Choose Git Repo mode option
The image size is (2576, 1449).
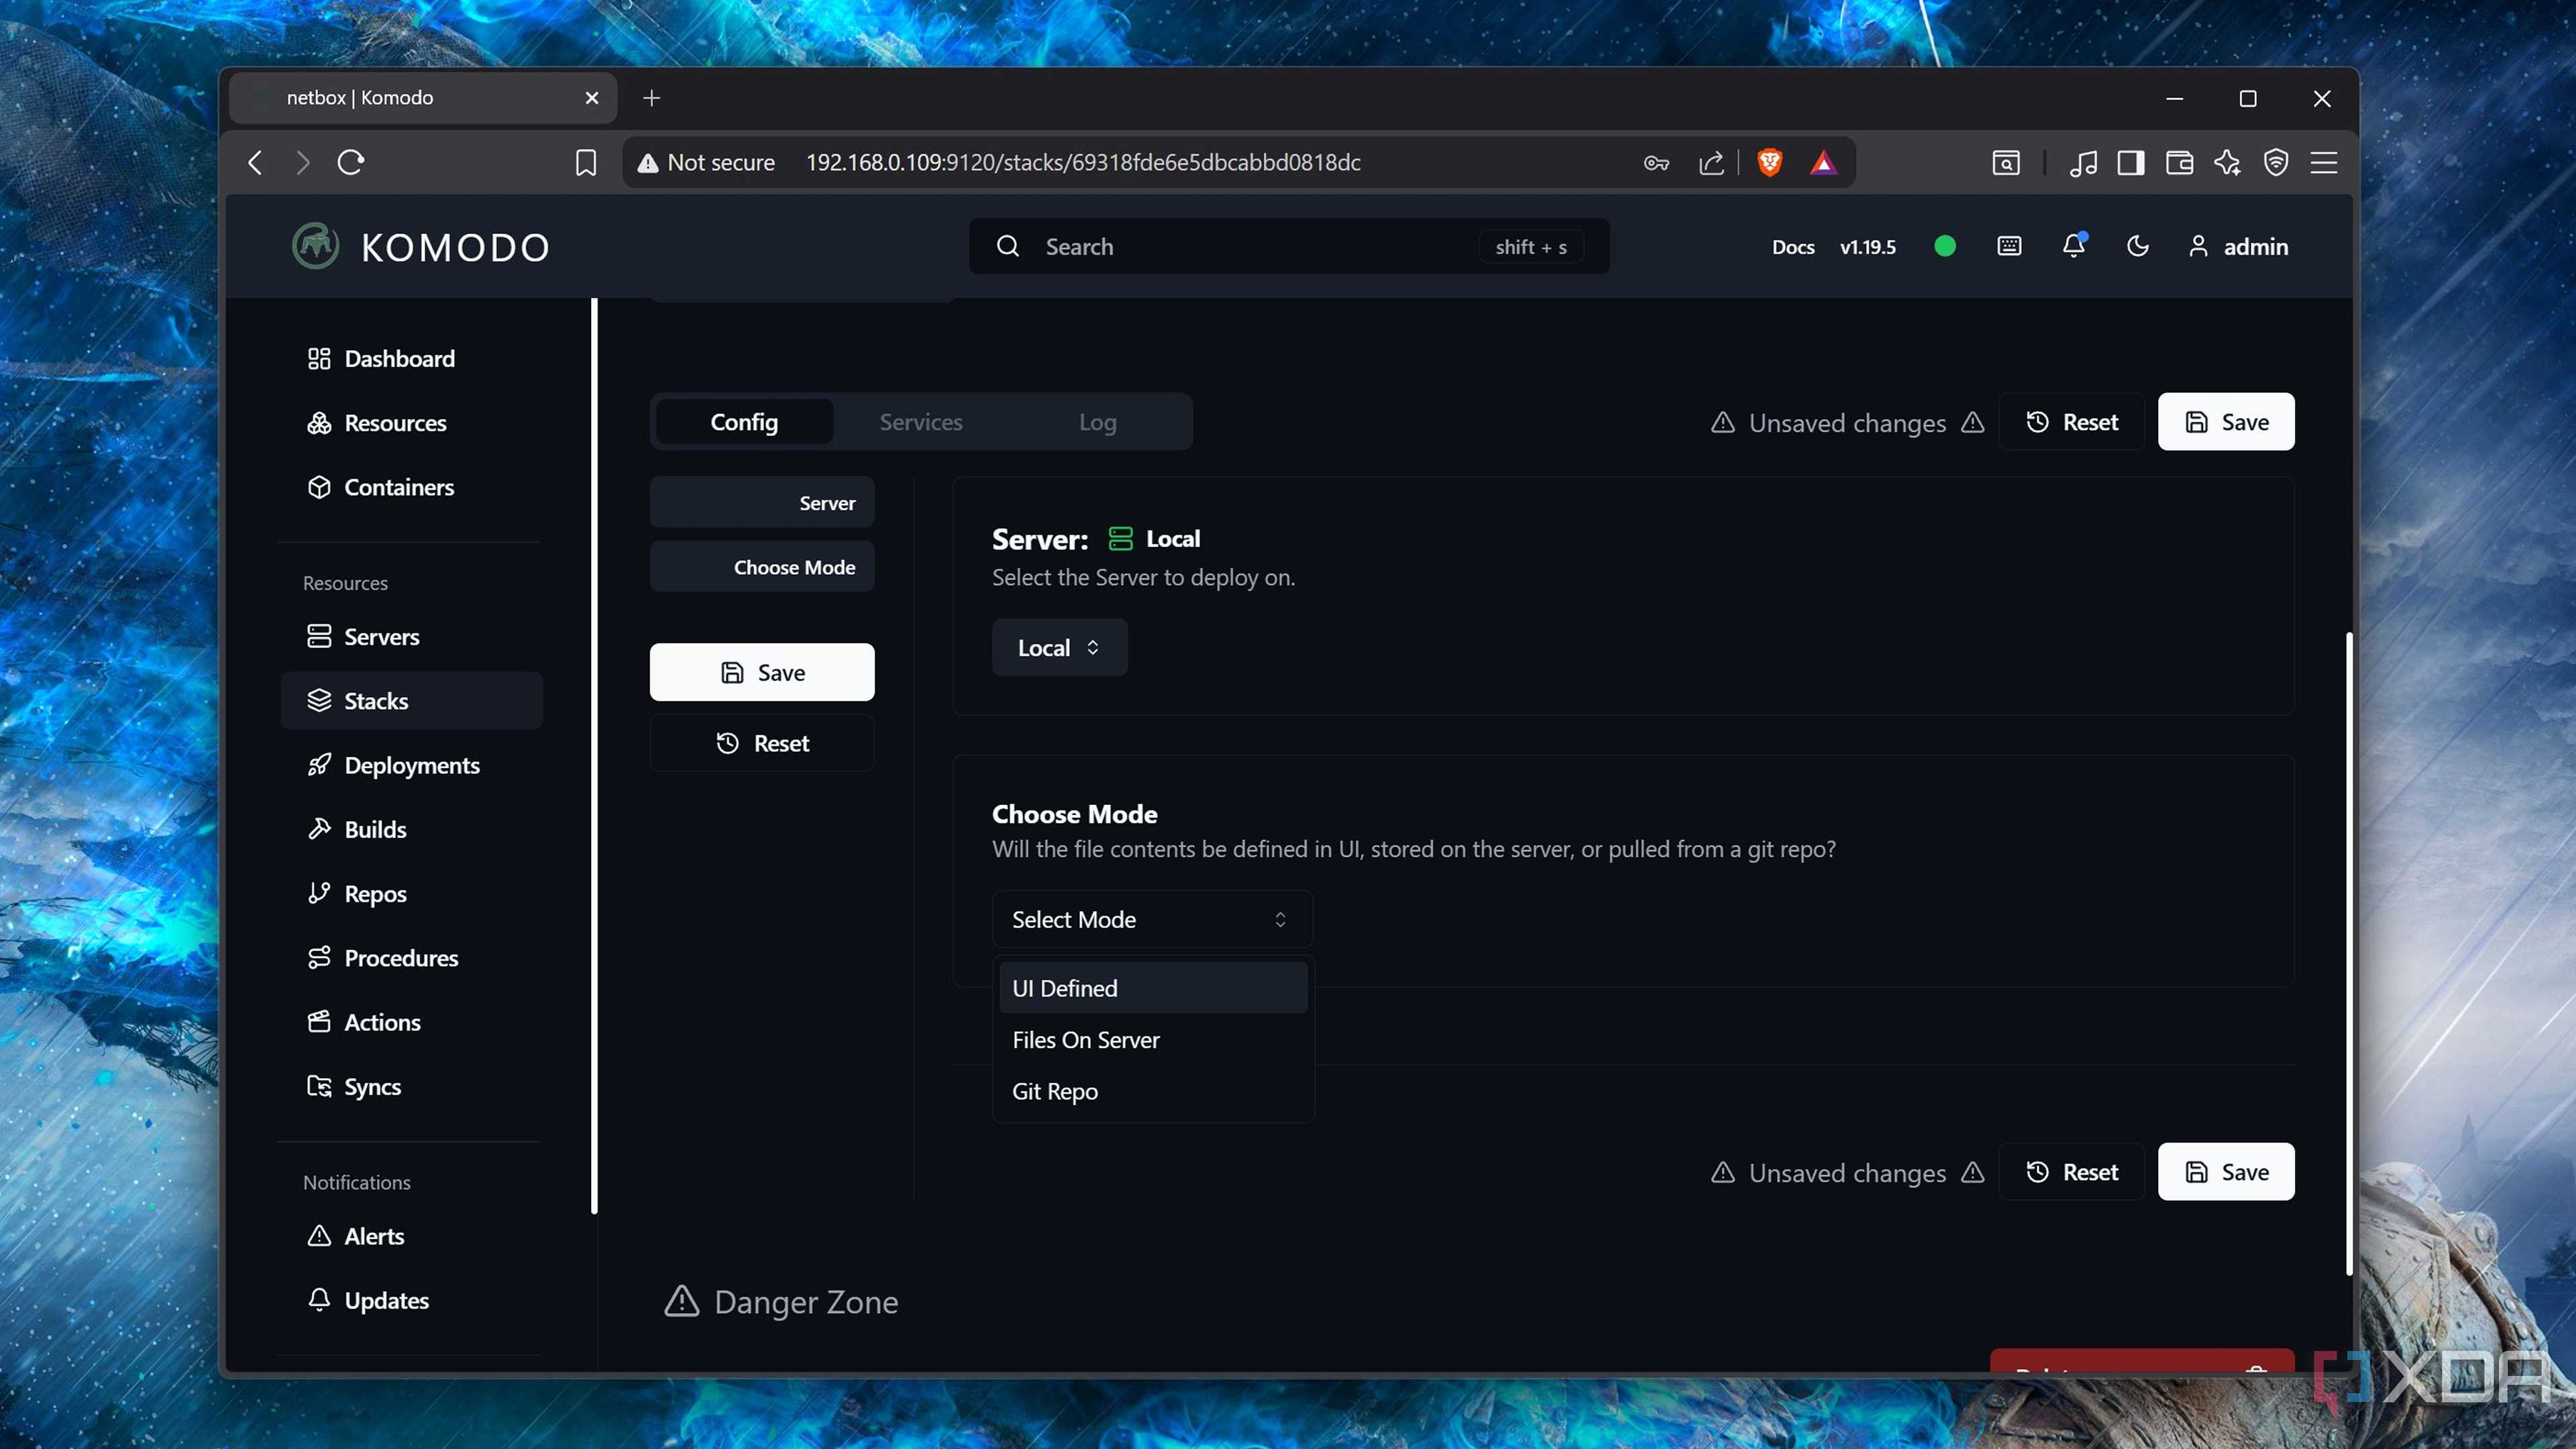[x=1153, y=1091]
